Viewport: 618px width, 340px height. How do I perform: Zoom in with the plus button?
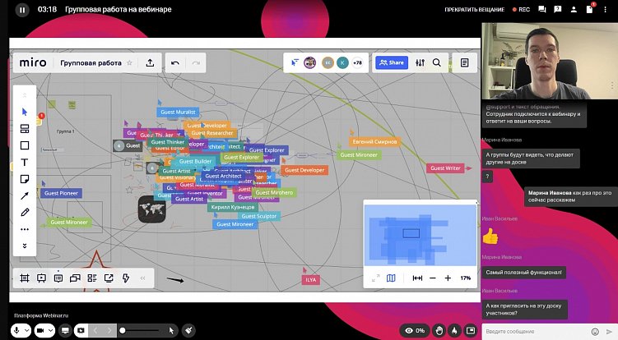pos(448,278)
